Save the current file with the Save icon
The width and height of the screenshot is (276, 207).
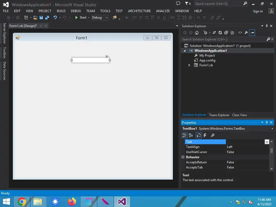(41, 18)
